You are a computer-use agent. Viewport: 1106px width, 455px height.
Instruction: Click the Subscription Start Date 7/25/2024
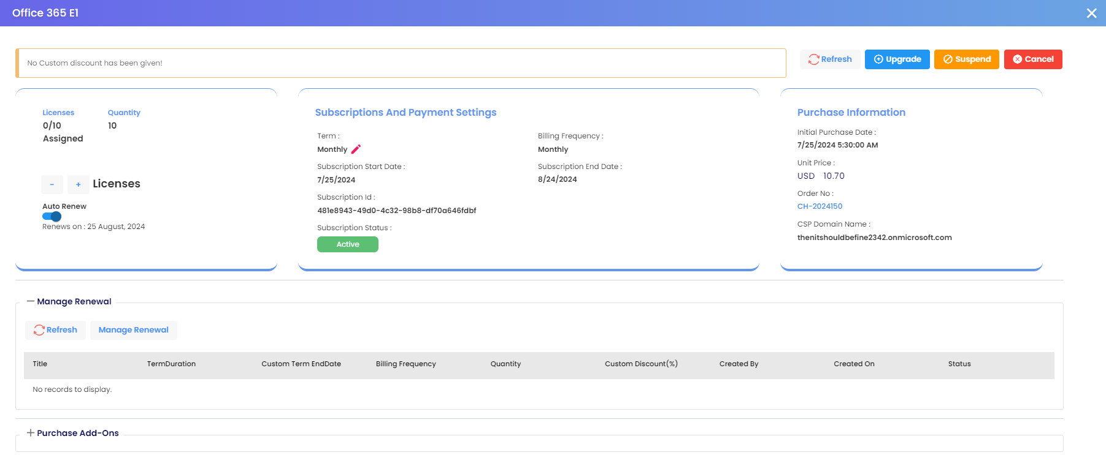(x=336, y=180)
